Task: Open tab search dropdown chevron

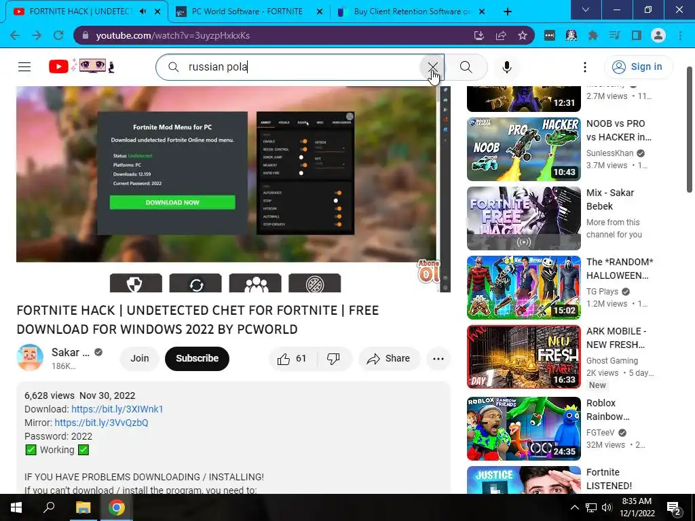Action: click(586, 9)
